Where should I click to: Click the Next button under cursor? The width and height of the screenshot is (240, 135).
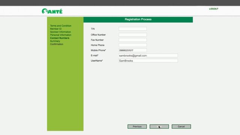tap(159, 127)
